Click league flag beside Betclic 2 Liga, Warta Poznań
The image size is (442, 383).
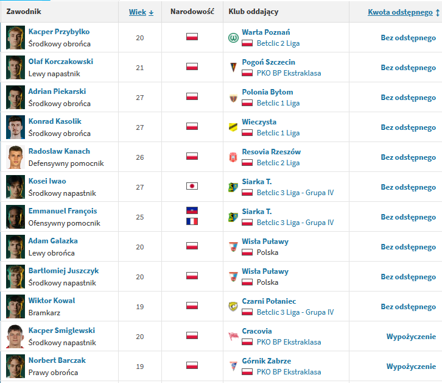click(247, 43)
